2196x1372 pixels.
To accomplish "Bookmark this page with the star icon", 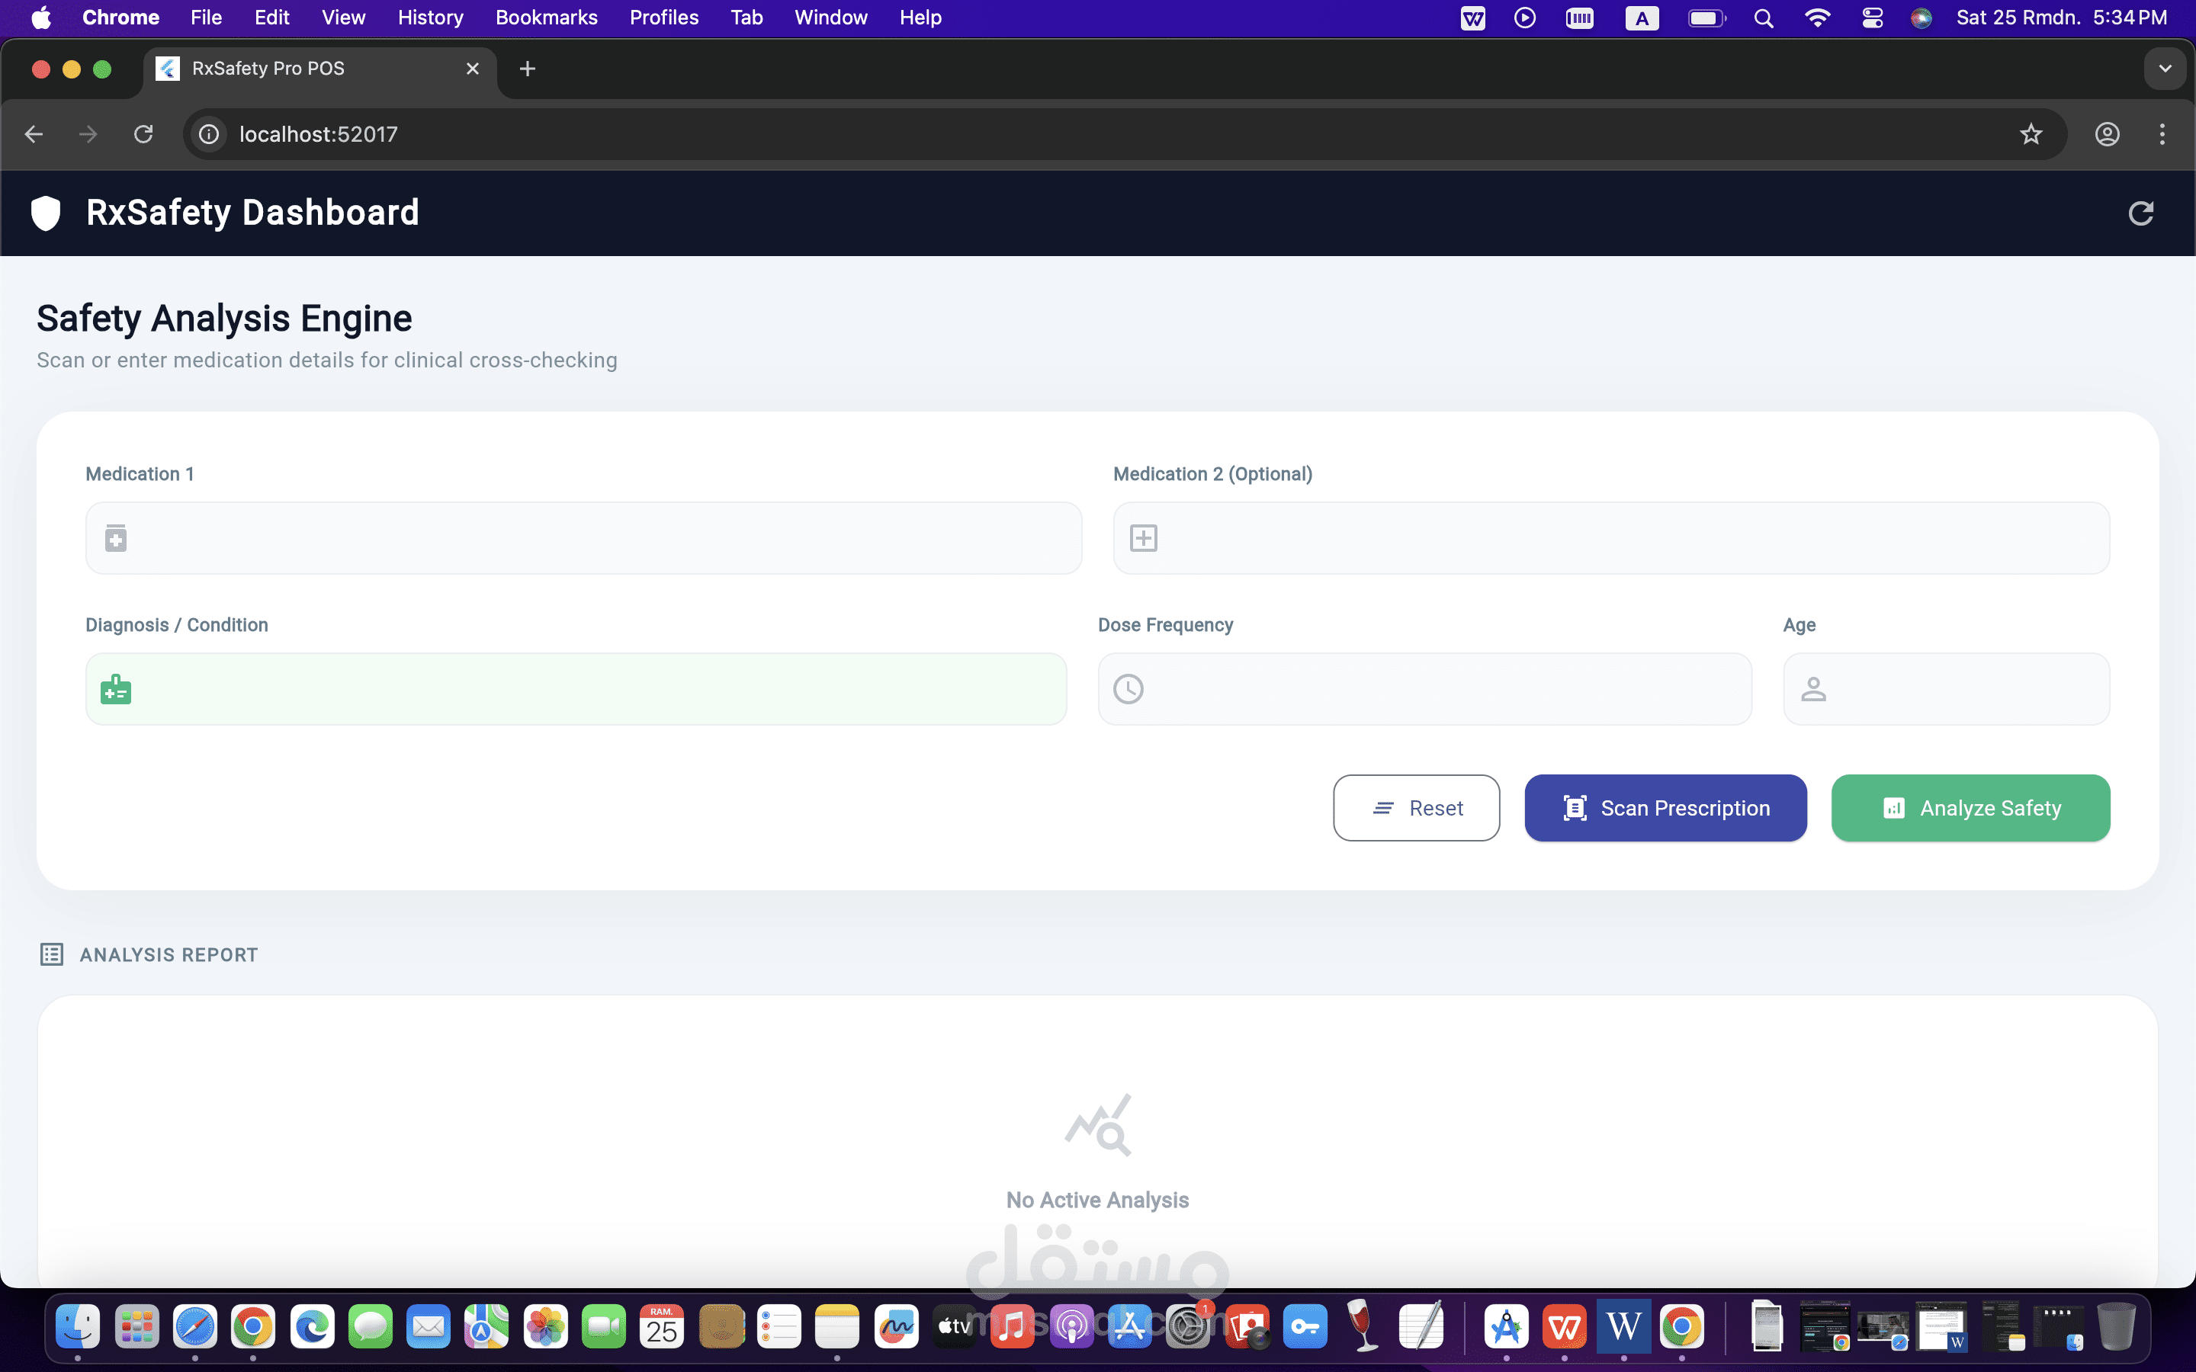I will [2031, 134].
